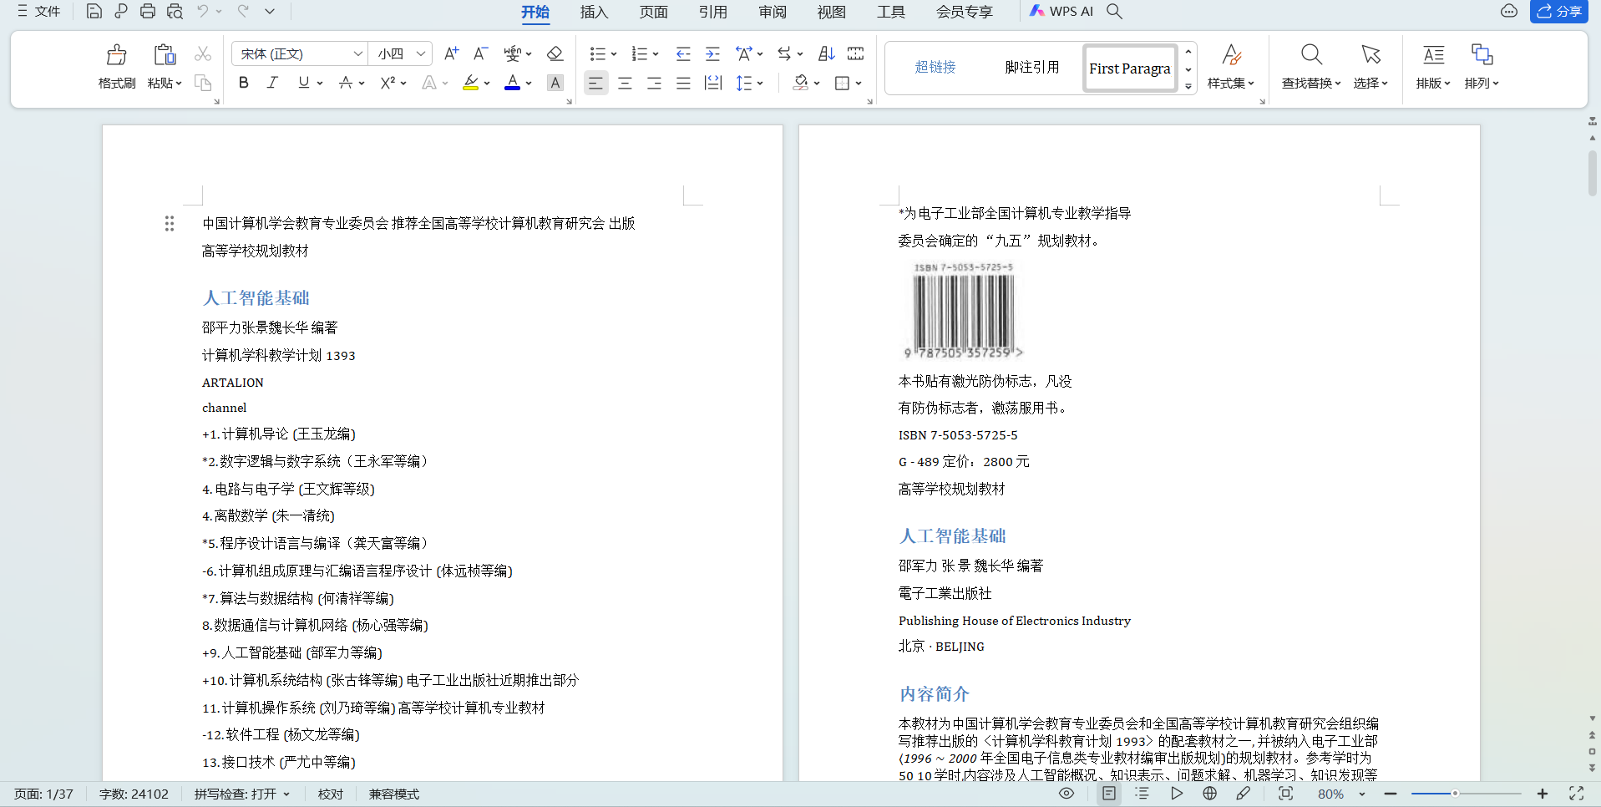Image resolution: width=1601 pixels, height=807 pixels.
Task: Click the Share (分享) button
Action: (1558, 12)
